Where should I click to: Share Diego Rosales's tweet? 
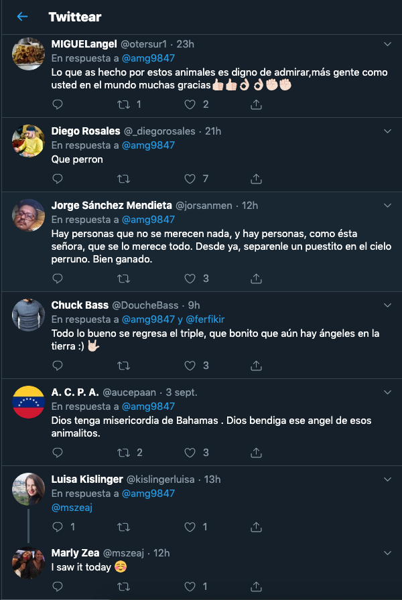click(x=256, y=179)
